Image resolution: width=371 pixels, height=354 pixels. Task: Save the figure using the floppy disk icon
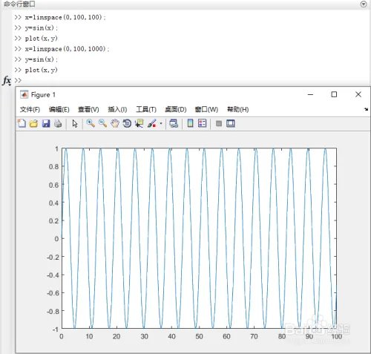tap(46, 123)
